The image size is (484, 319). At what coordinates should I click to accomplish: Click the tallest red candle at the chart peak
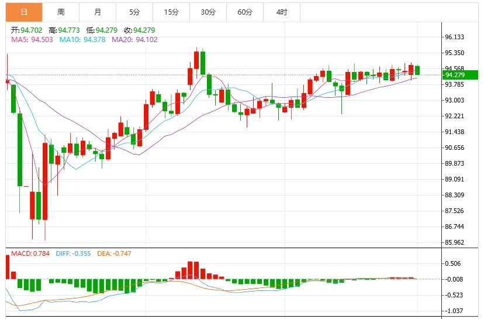click(196, 60)
